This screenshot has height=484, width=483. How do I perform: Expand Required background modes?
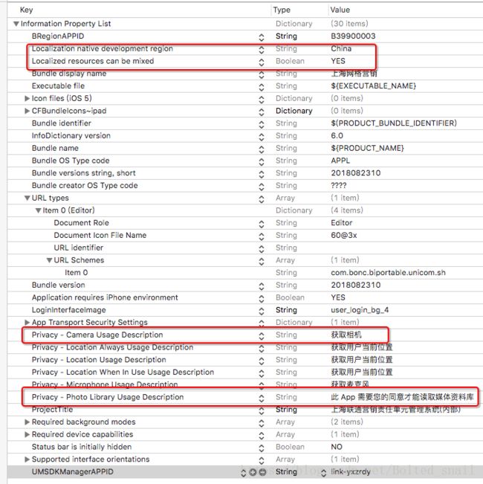tap(27, 422)
